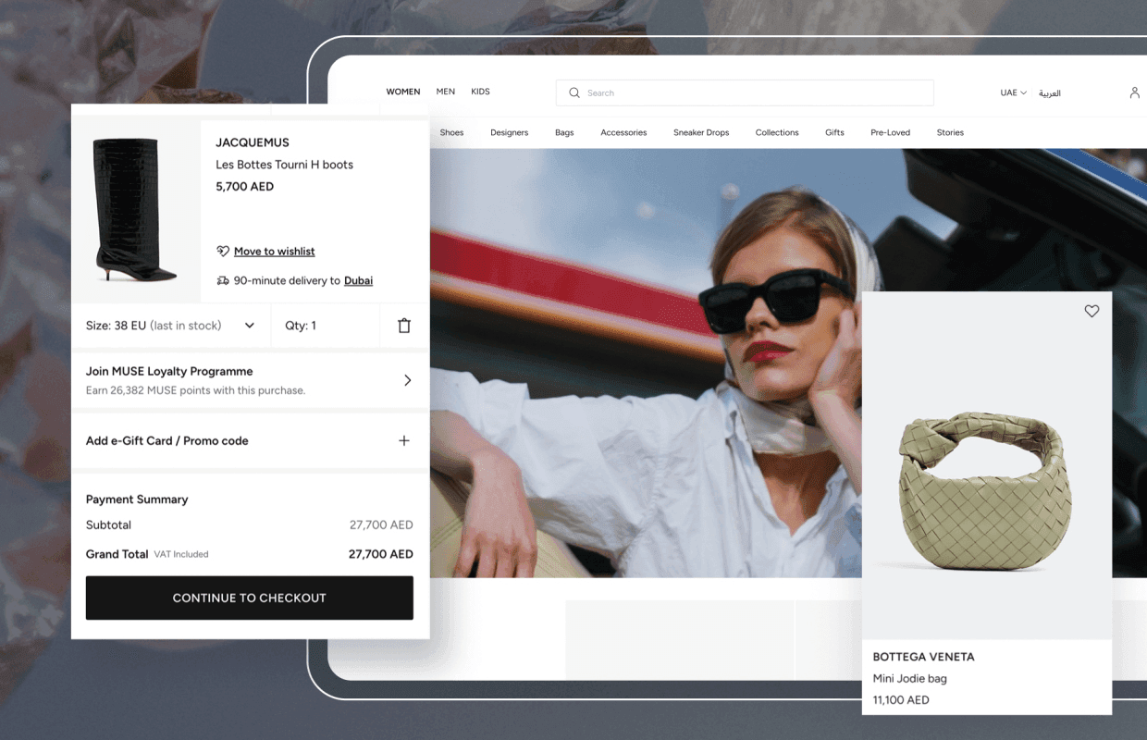Viewport: 1147px width, 740px height.
Task: Change delivery city via Dubai link
Action: coord(358,280)
